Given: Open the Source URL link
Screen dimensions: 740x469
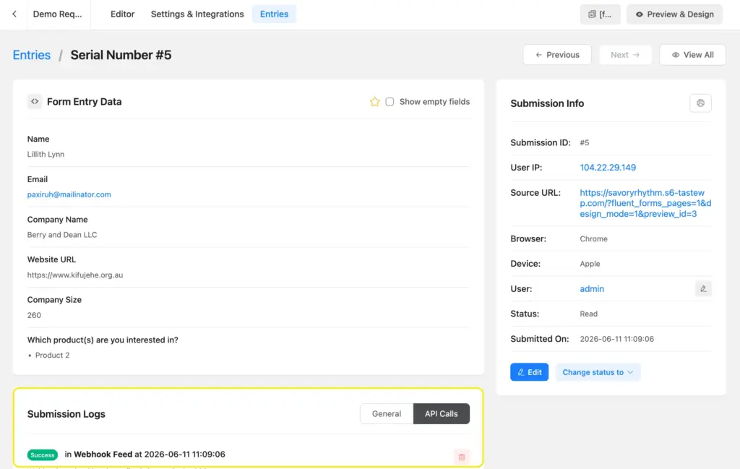Looking at the screenshot, I should tap(645, 203).
